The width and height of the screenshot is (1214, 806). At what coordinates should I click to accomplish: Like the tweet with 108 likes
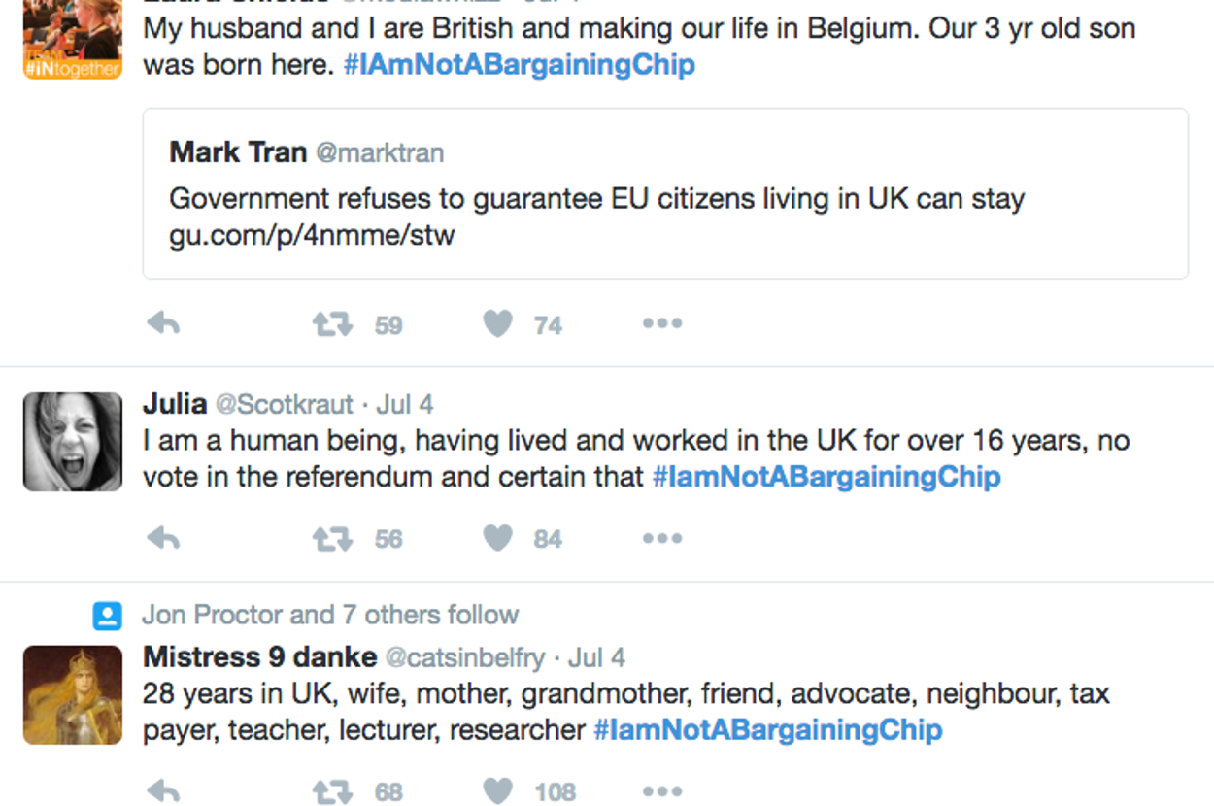click(x=498, y=791)
